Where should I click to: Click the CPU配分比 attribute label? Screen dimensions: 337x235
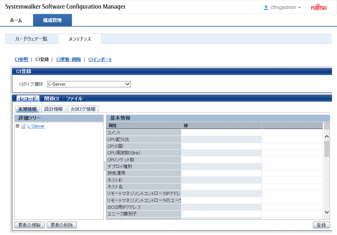[144, 139]
